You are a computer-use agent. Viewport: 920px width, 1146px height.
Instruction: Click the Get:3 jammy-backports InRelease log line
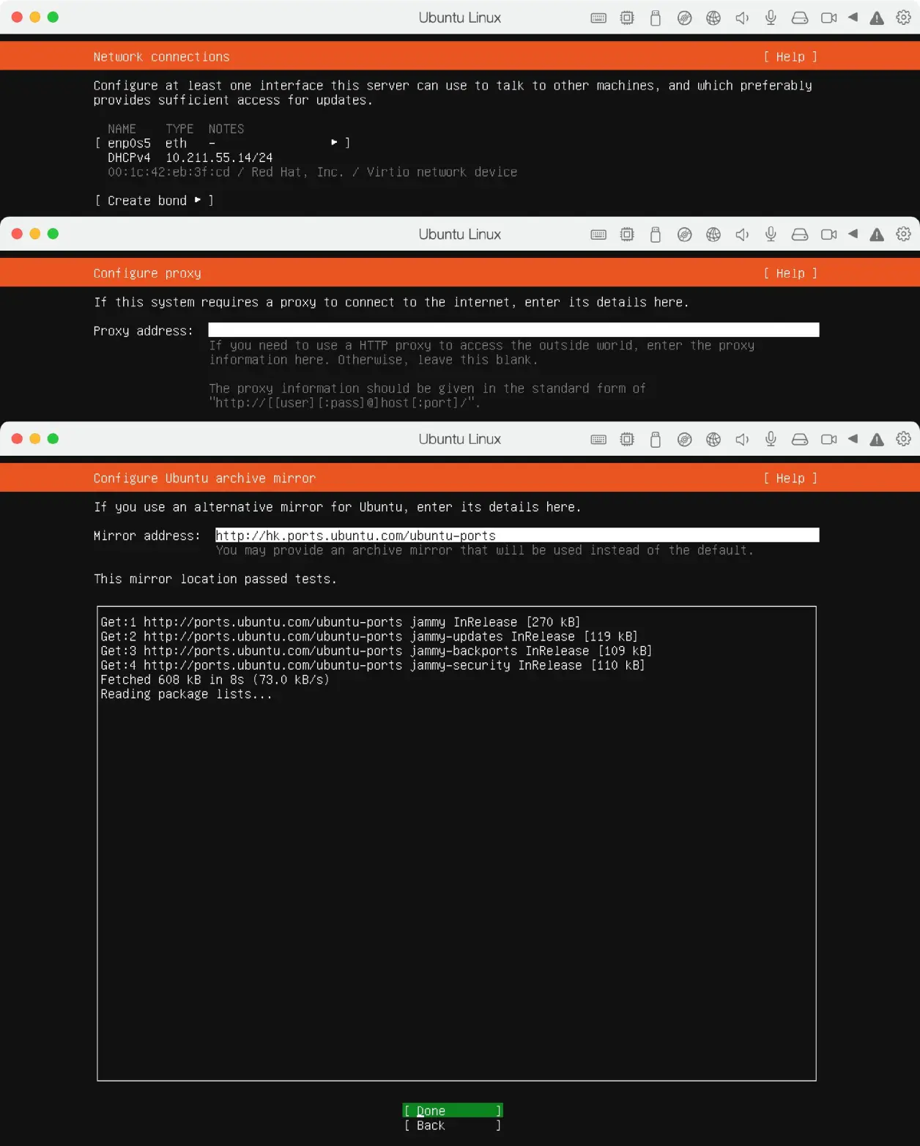click(376, 651)
